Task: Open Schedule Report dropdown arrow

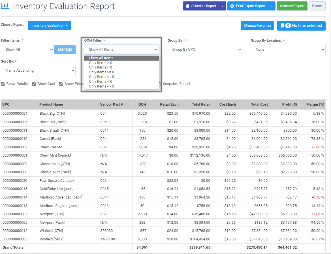Action: 223,6
